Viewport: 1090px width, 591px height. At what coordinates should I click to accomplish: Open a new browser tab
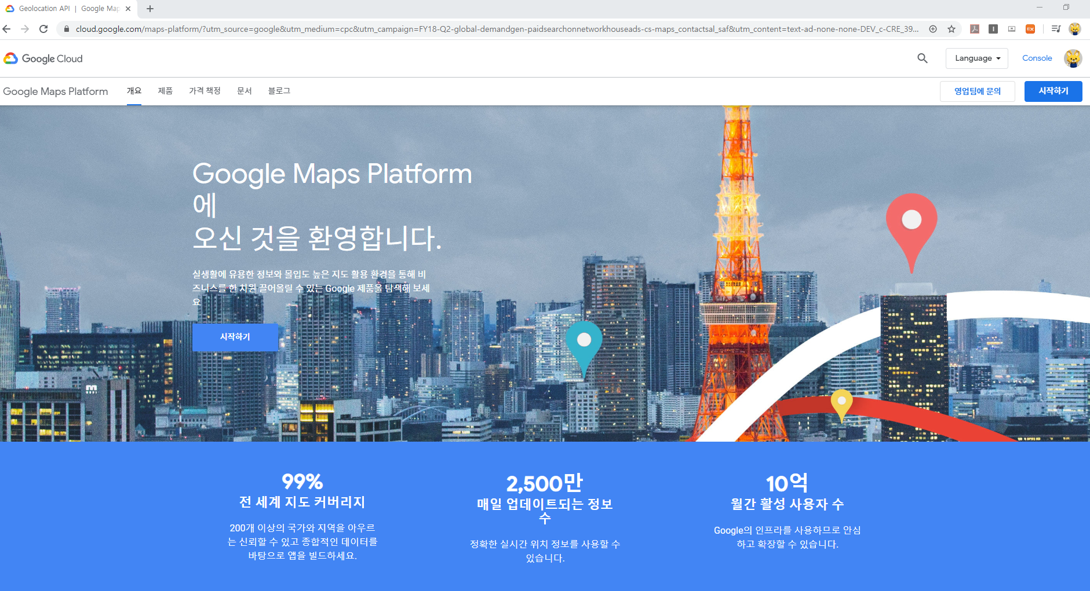[150, 9]
